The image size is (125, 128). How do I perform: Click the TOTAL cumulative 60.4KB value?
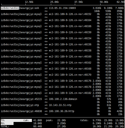coord(38,126)
